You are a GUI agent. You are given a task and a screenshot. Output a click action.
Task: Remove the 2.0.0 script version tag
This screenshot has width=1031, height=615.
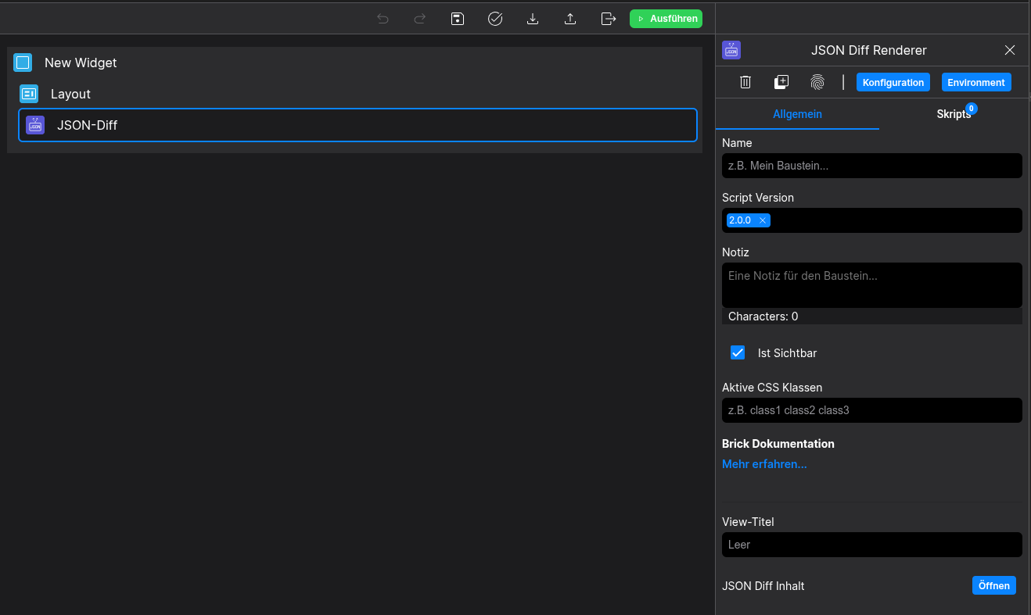click(763, 220)
